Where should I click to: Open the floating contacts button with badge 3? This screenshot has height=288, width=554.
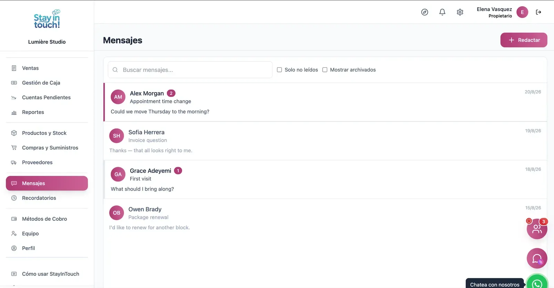coord(537,229)
